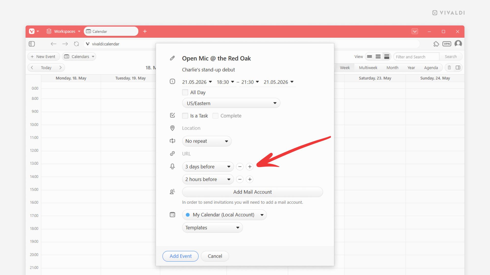Click the invitees person icon
The width and height of the screenshot is (490, 275).
(x=173, y=191)
